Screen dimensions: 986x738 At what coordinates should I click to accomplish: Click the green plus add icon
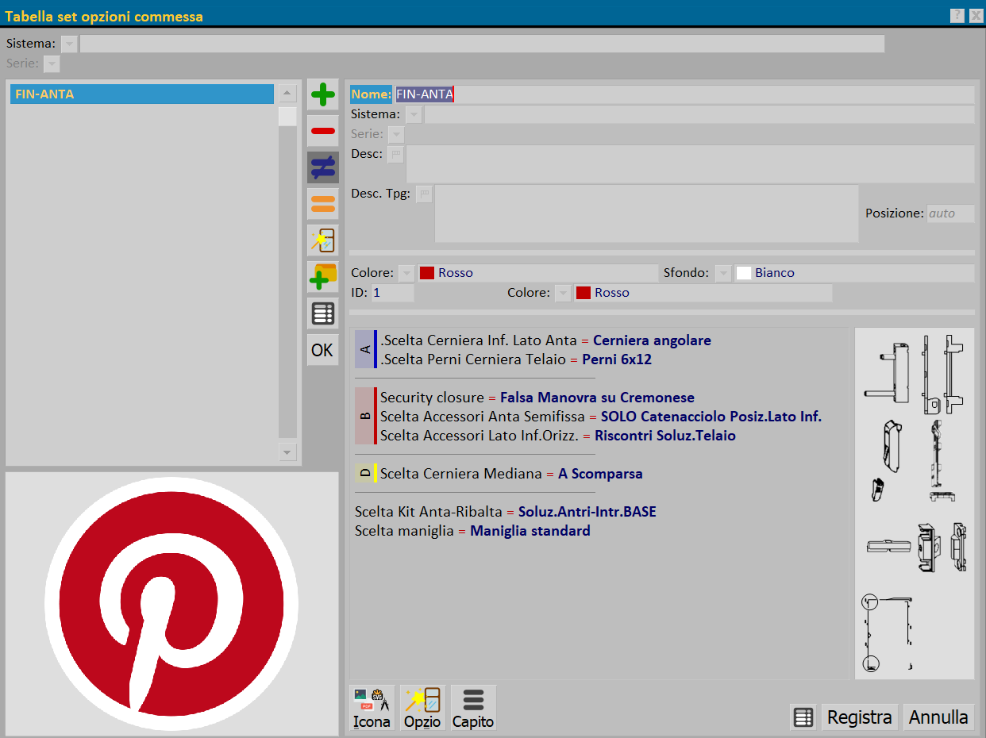pyautogui.click(x=323, y=94)
